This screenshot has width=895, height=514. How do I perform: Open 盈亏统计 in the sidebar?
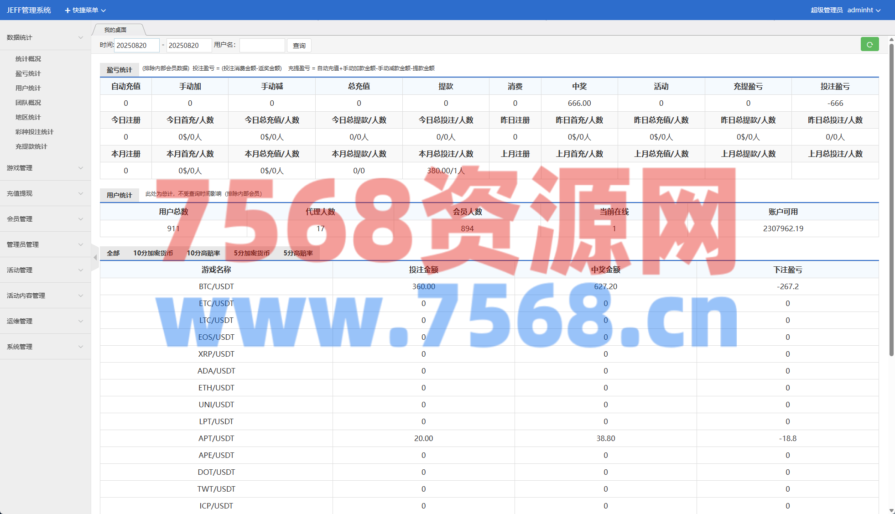click(x=28, y=73)
